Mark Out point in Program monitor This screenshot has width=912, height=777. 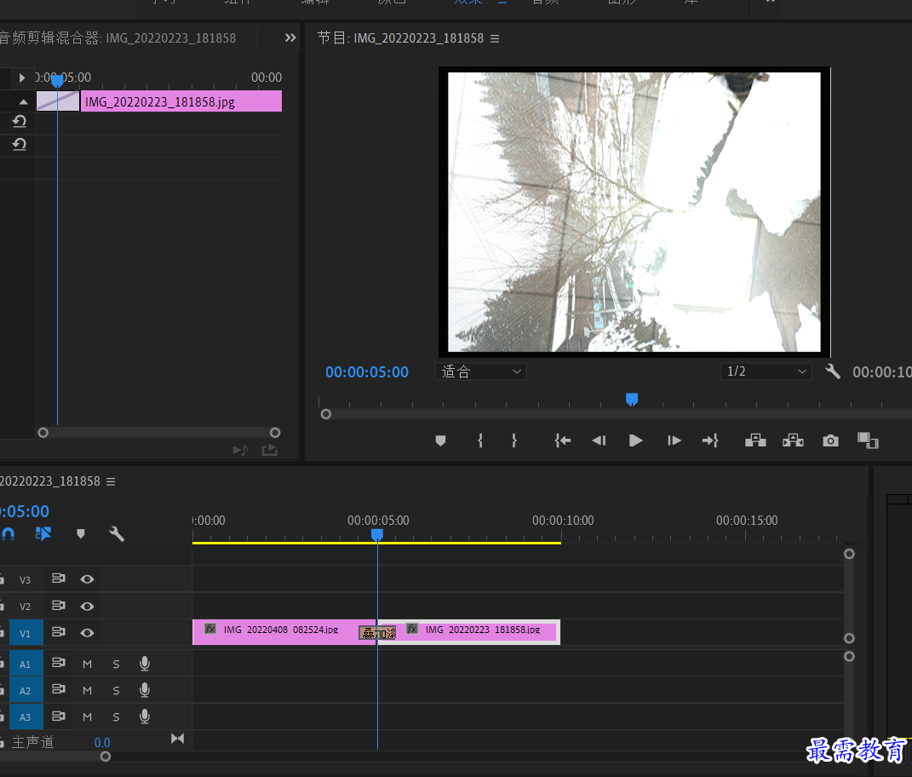[x=514, y=440]
